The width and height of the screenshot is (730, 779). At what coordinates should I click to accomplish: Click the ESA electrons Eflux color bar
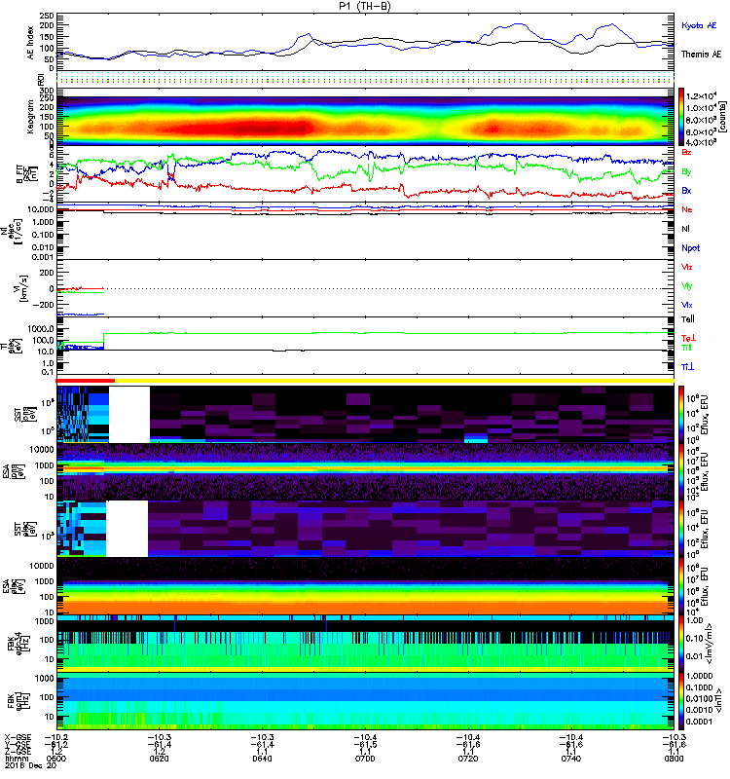pos(681,586)
